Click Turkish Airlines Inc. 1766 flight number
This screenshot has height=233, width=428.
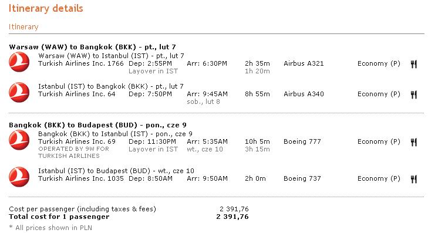pos(81,63)
